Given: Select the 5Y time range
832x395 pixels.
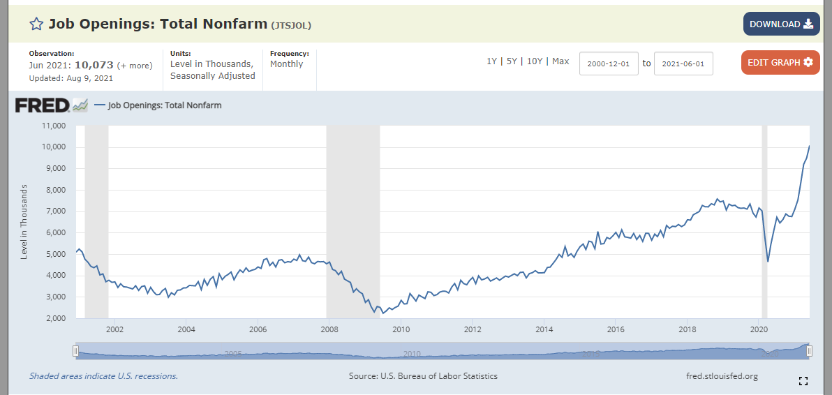Looking at the screenshot, I should pos(512,61).
